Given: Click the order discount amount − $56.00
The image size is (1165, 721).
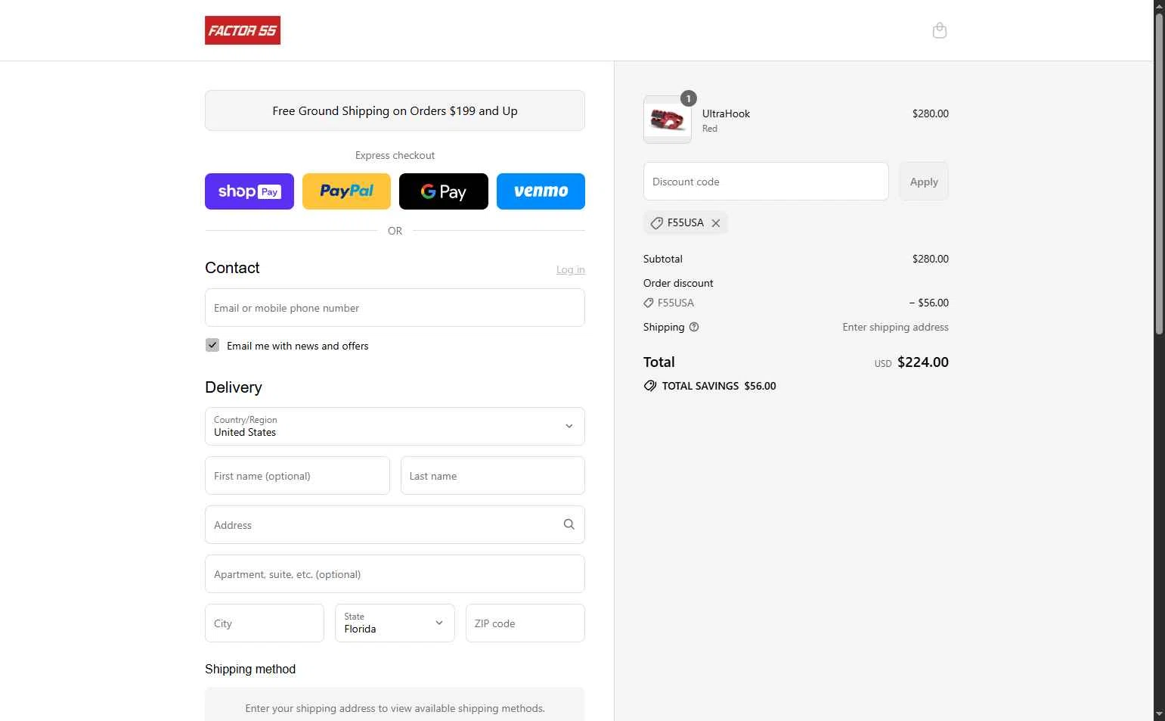Looking at the screenshot, I should coord(929,303).
